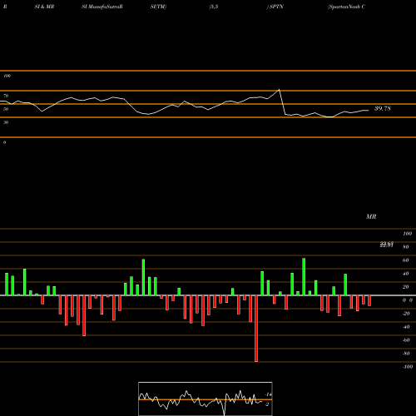This screenshot has width=416, height=416.
Task: Click the 60 label on MR axis
Action: [405, 260]
